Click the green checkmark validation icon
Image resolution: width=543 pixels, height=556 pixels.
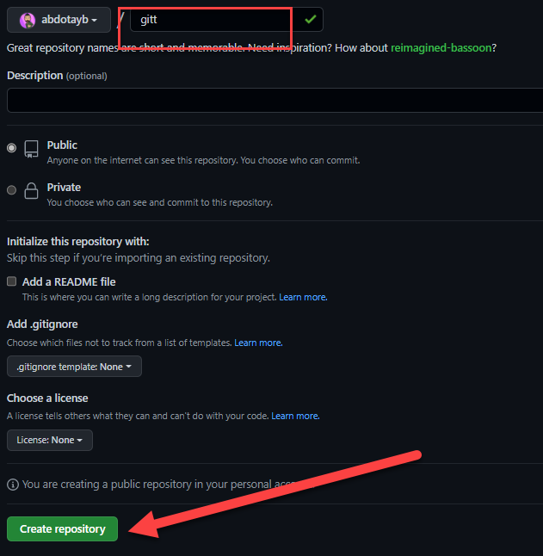[310, 18]
